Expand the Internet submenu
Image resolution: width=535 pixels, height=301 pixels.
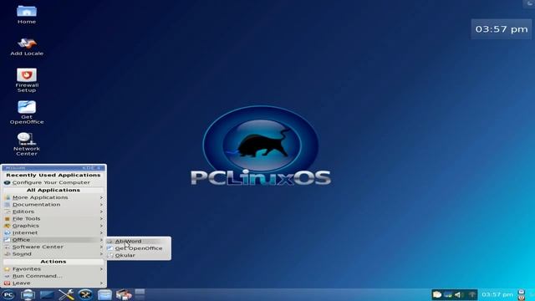[53, 232]
